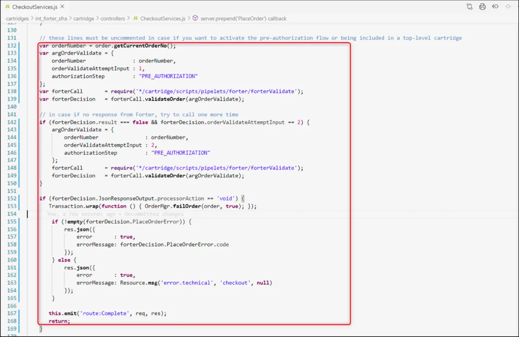Open the 'controllers' breadcrumb folder
519x337 pixels.
(113, 18)
